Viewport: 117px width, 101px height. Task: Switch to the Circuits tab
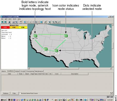pos(23,71)
